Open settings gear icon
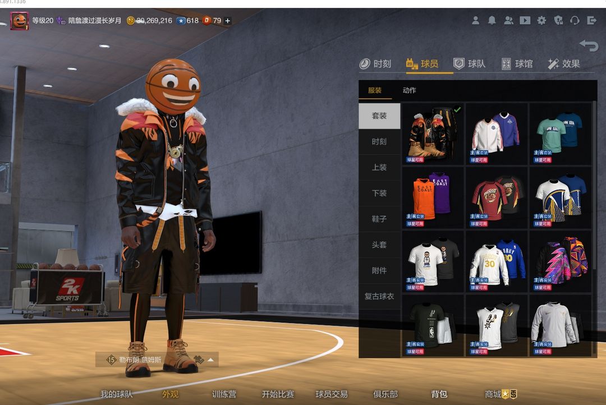 (x=542, y=21)
